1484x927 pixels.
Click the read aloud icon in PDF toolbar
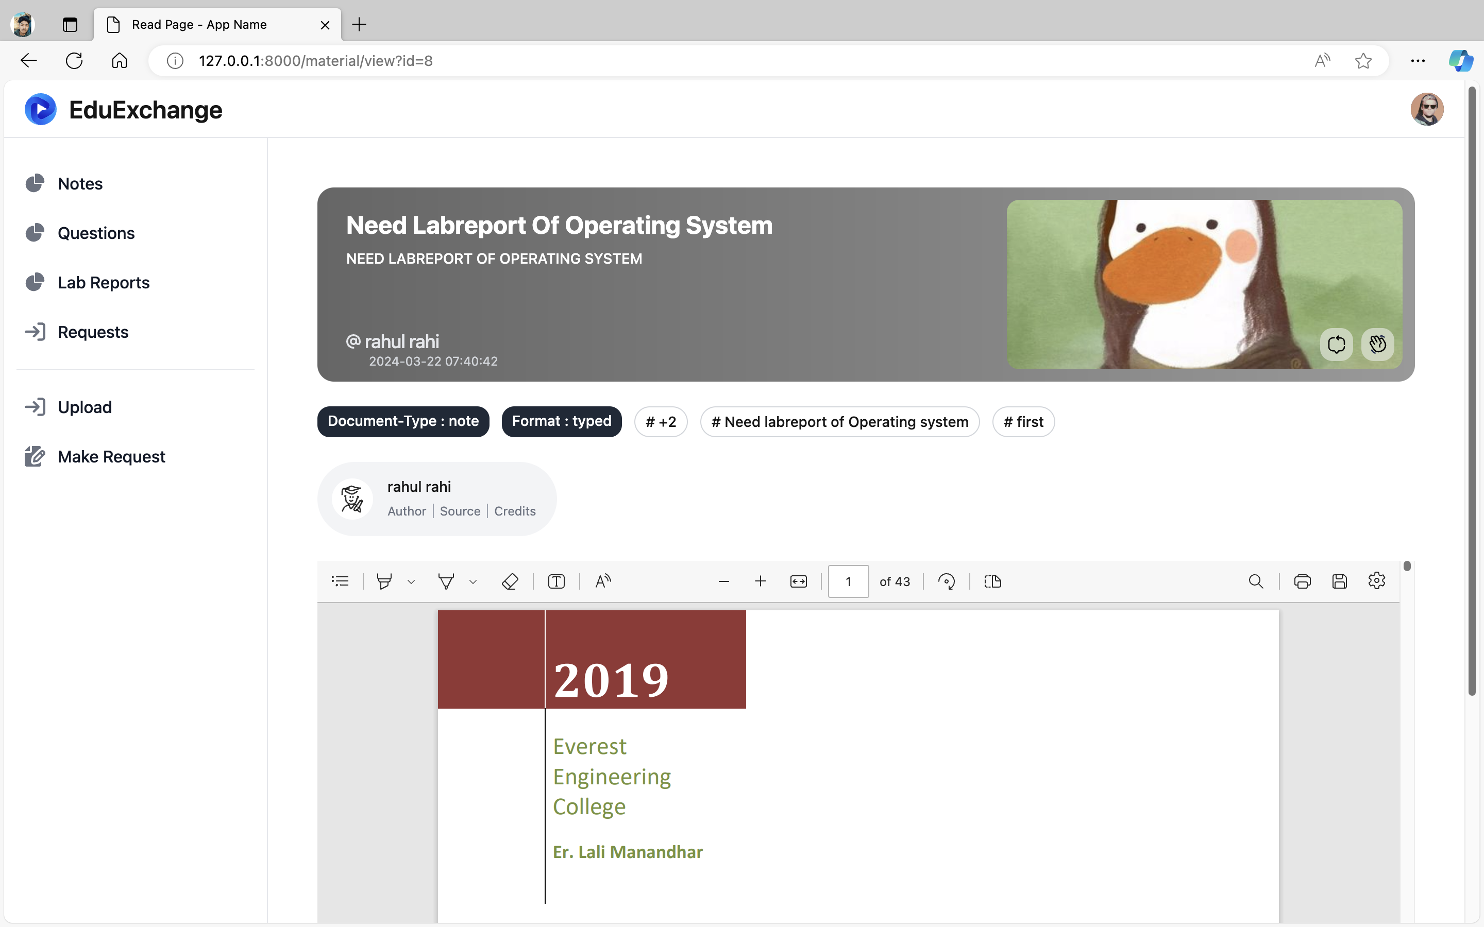(x=603, y=581)
